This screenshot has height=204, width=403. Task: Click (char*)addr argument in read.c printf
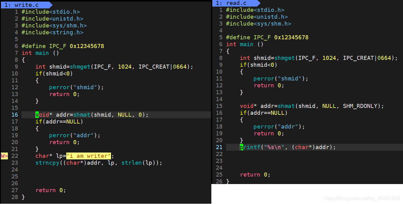[312, 147]
